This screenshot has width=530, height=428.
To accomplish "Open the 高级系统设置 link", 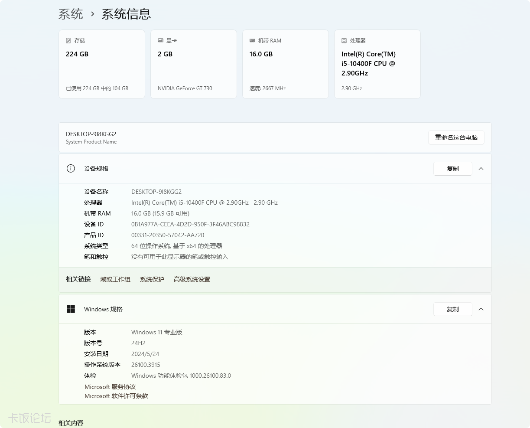I will [x=192, y=279].
